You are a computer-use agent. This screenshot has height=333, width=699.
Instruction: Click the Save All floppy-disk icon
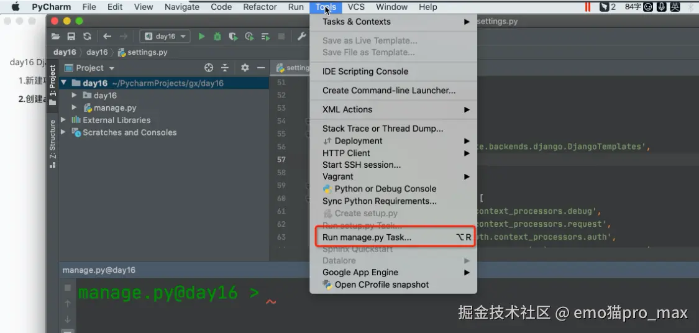(x=71, y=37)
